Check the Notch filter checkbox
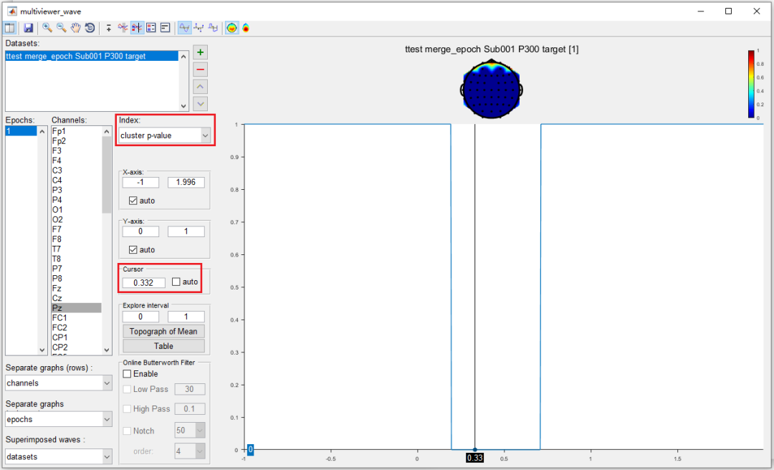774x470 pixels. point(127,431)
